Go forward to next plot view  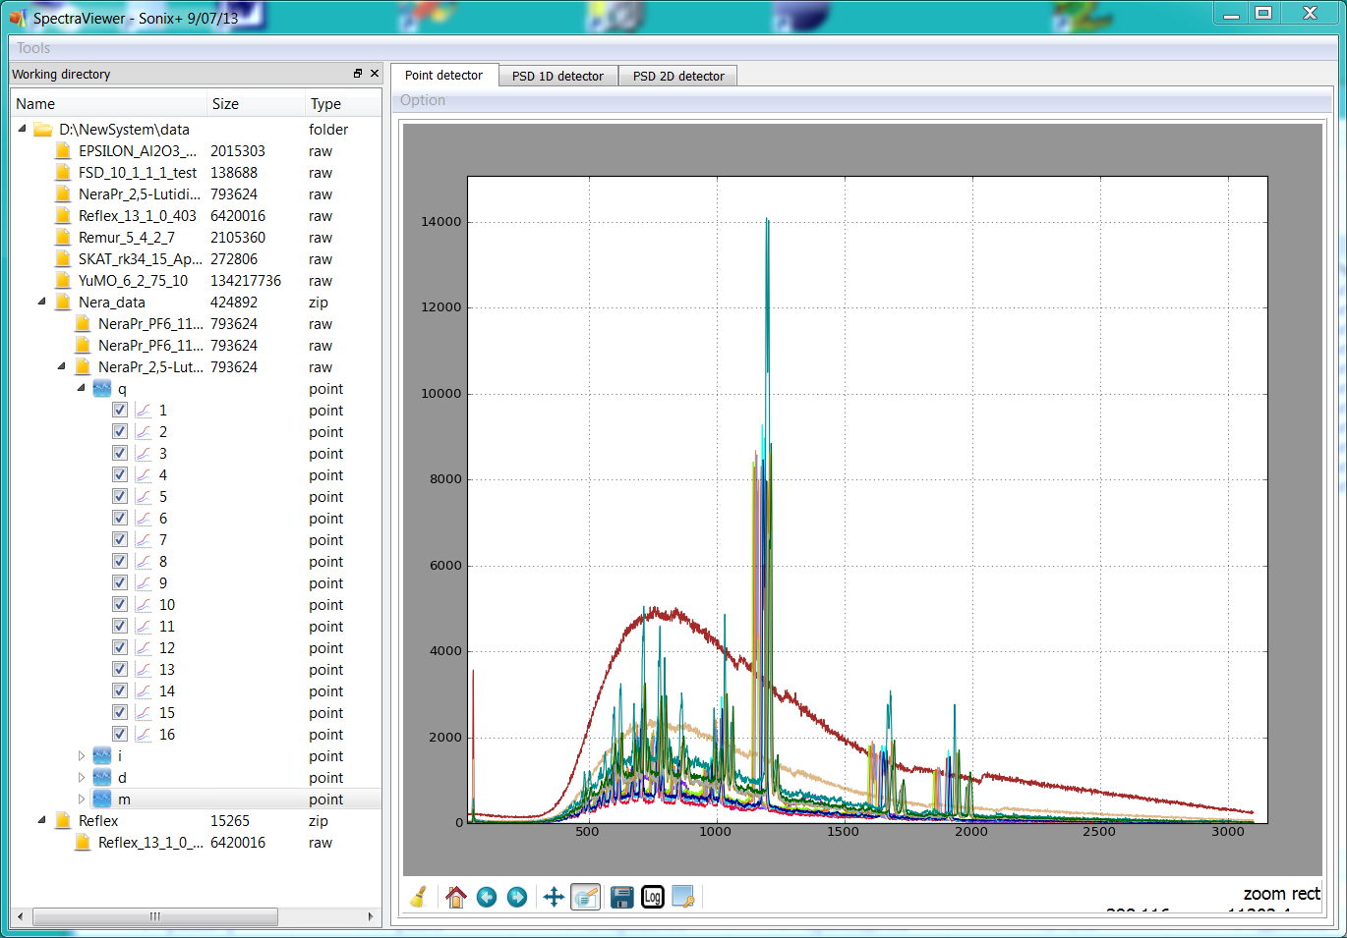pyautogui.click(x=517, y=897)
